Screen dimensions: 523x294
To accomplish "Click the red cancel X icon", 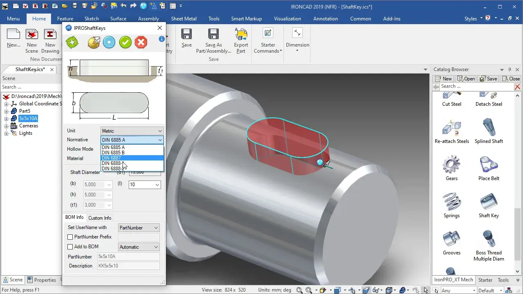I will (x=141, y=42).
